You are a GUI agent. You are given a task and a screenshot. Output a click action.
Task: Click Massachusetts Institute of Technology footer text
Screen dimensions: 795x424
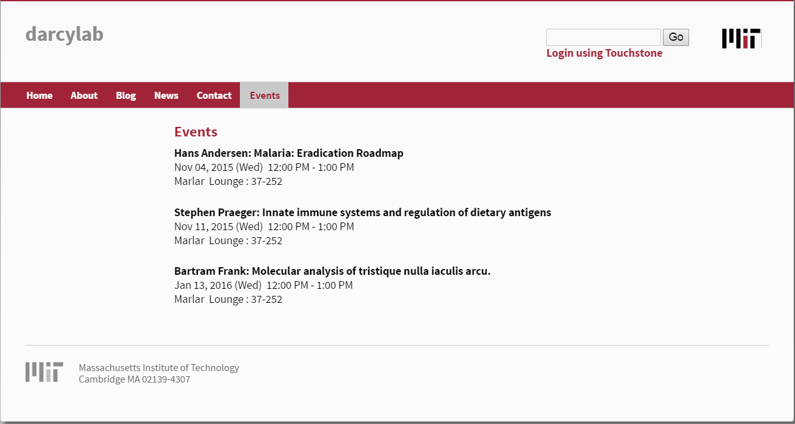[159, 368]
